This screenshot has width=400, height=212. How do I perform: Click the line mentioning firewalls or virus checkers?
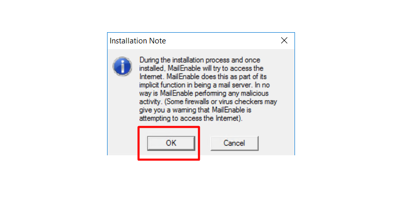[x=208, y=102]
